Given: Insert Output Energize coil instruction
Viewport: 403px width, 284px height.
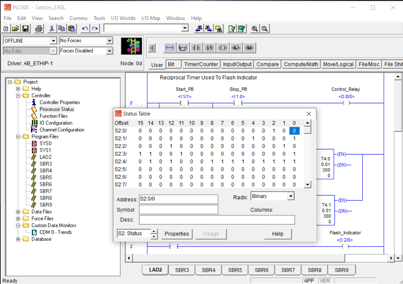Looking at the screenshot, I should (223, 48).
